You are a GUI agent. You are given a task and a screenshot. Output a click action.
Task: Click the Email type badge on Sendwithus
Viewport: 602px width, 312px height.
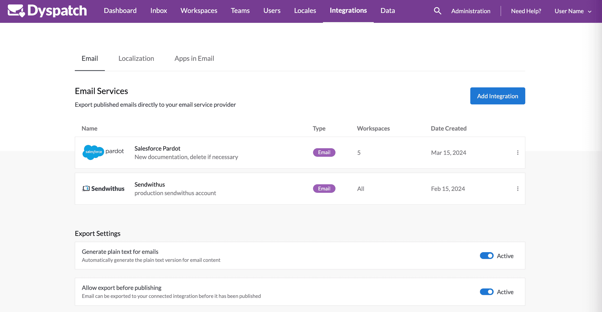tap(324, 188)
